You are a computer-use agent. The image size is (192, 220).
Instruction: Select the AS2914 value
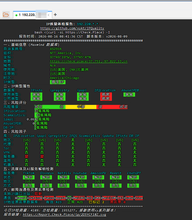[56, 49]
